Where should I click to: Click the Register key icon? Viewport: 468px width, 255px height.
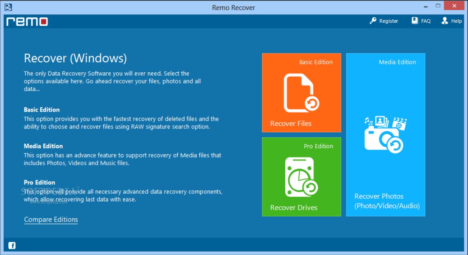pyautogui.click(x=373, y=21)
